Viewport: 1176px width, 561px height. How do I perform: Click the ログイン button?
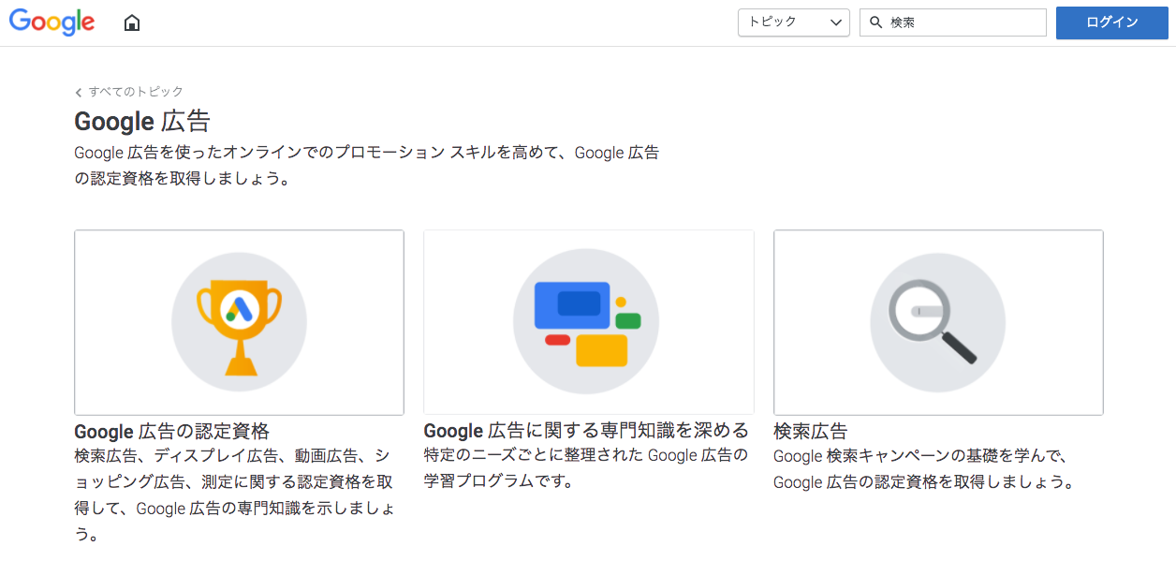coord(1112,22)
